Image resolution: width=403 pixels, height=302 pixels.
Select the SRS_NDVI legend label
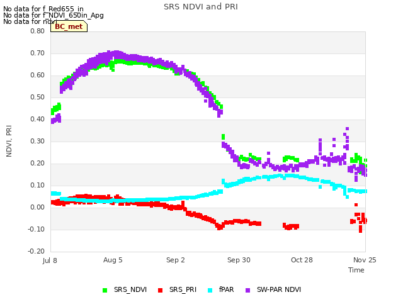(x=130, y=289)
